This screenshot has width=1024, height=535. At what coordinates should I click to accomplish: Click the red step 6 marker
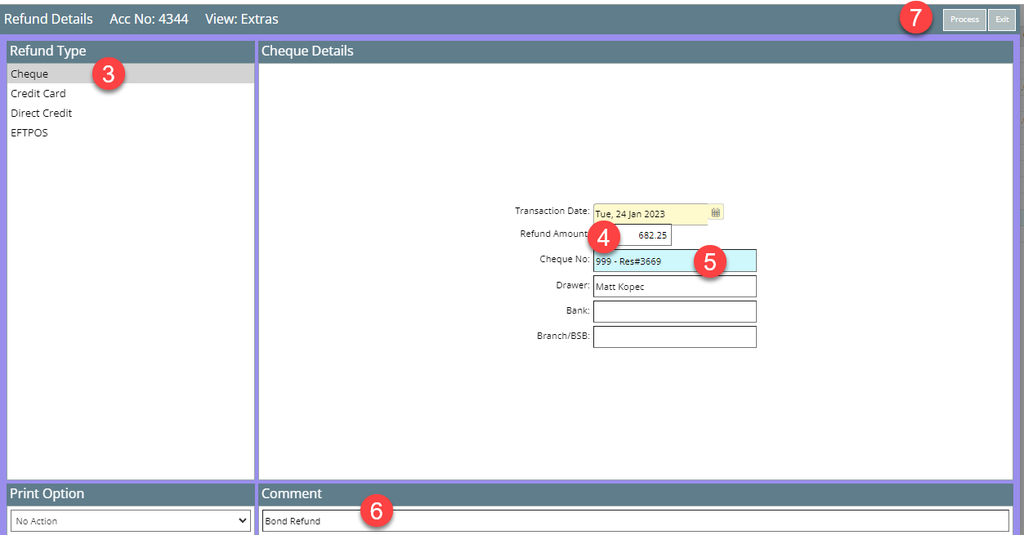377,510
